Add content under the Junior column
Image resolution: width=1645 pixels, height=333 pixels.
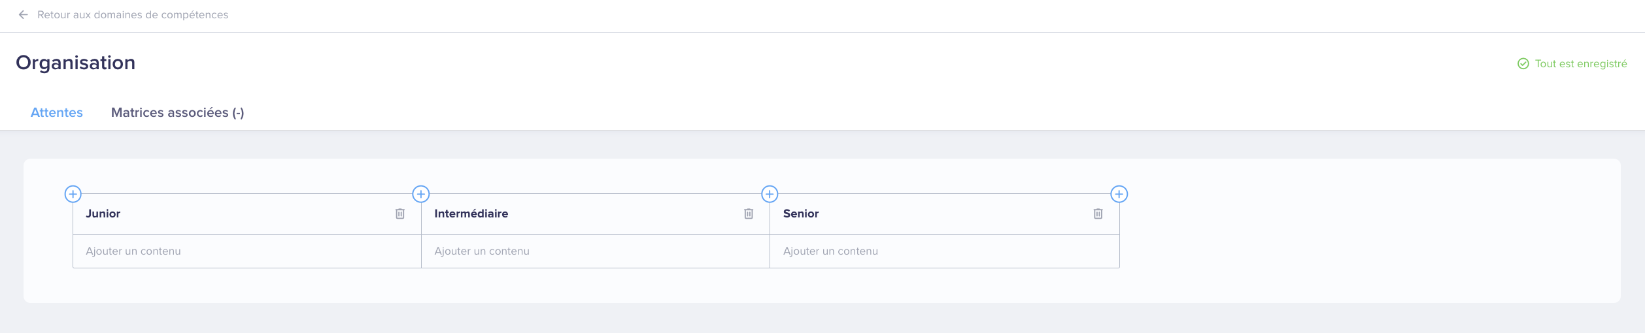[247, 251]
